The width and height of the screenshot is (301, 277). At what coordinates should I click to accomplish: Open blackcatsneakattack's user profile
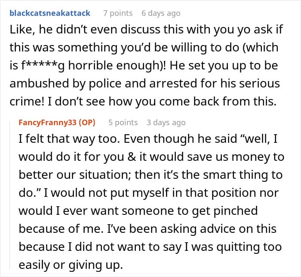pos(50,13)
